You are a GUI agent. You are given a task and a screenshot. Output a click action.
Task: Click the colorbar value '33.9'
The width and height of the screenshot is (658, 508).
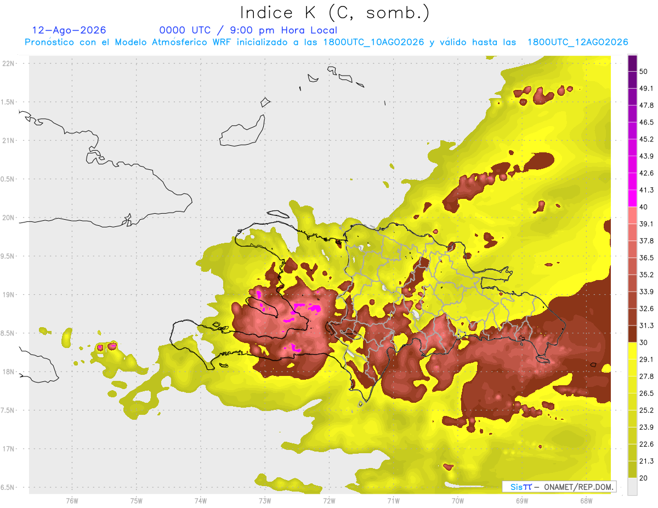(x=646, y=292)
